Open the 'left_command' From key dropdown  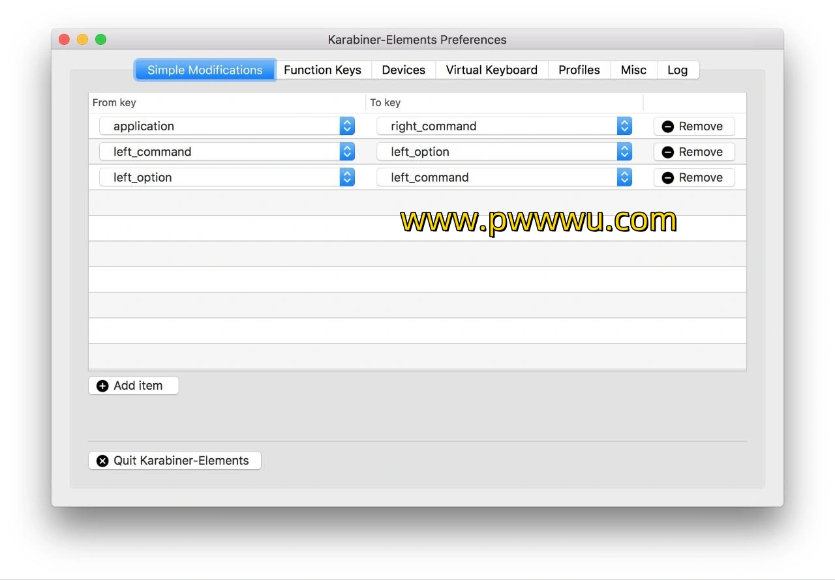click(227, 152)
